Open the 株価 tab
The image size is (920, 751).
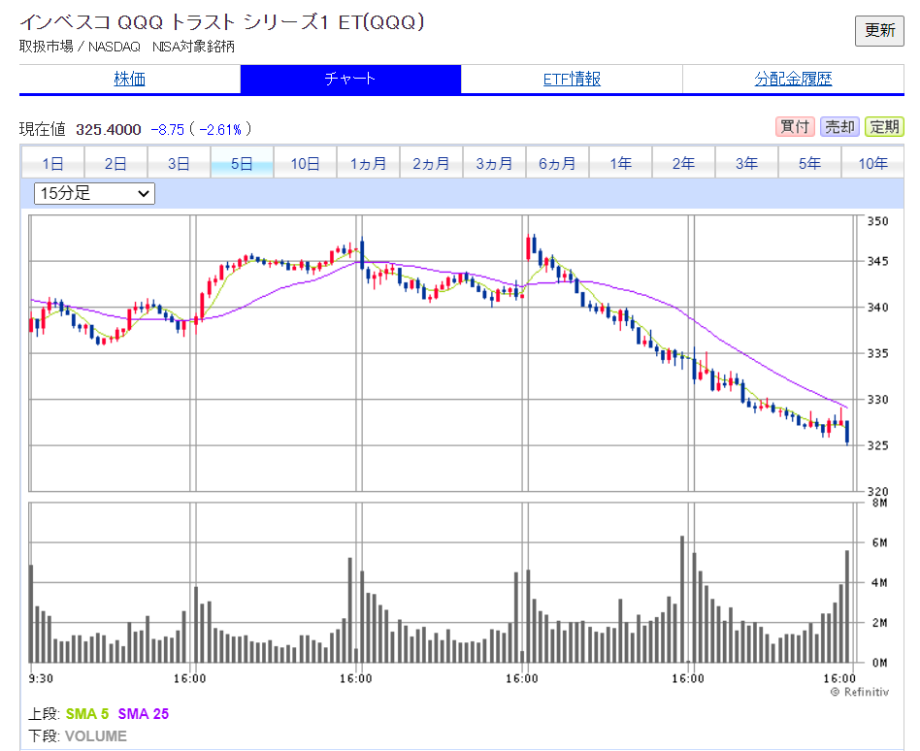coord(130,79)
